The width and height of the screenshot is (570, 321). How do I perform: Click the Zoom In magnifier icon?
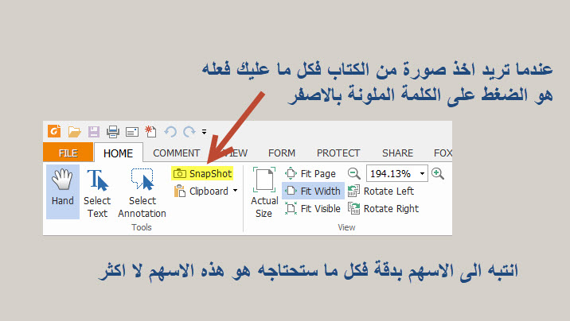[437, 173]
